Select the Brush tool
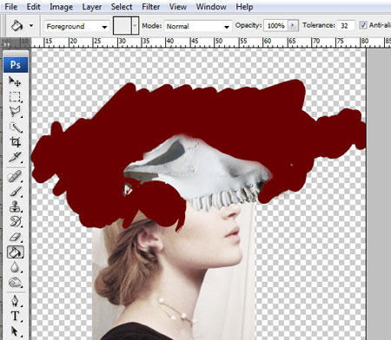This screenshot has height=340, width=391. click(15, 192)
